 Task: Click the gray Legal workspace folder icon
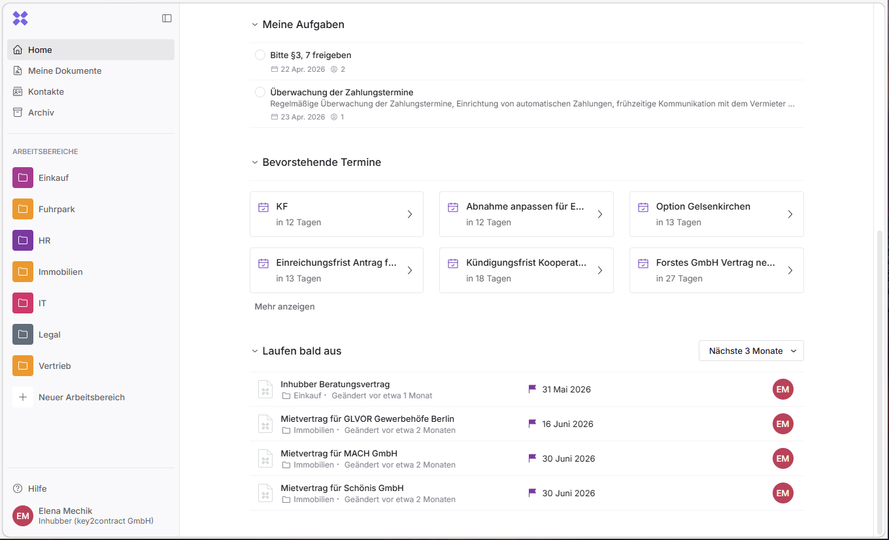point(23,334)
